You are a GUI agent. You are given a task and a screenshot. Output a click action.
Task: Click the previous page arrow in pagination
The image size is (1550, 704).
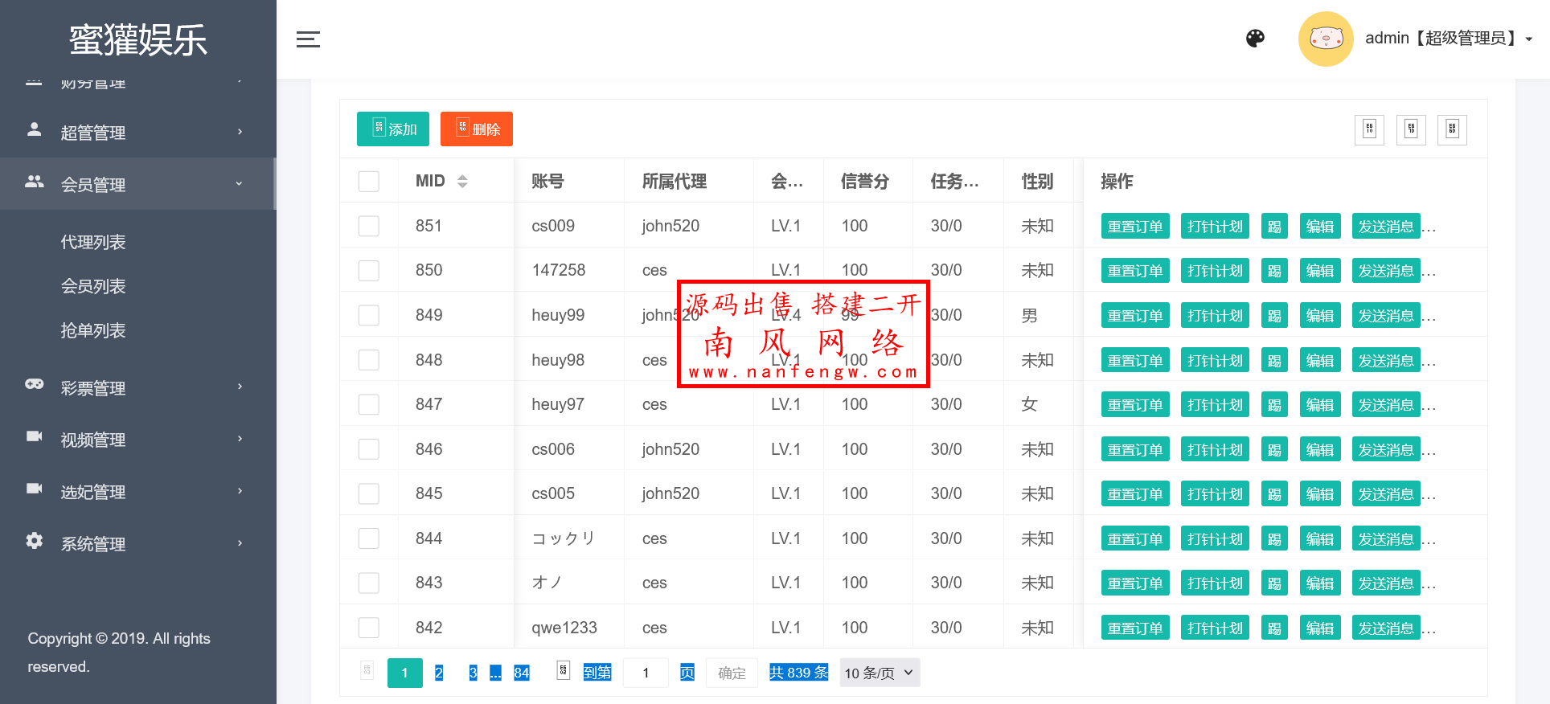click(367, 670)
